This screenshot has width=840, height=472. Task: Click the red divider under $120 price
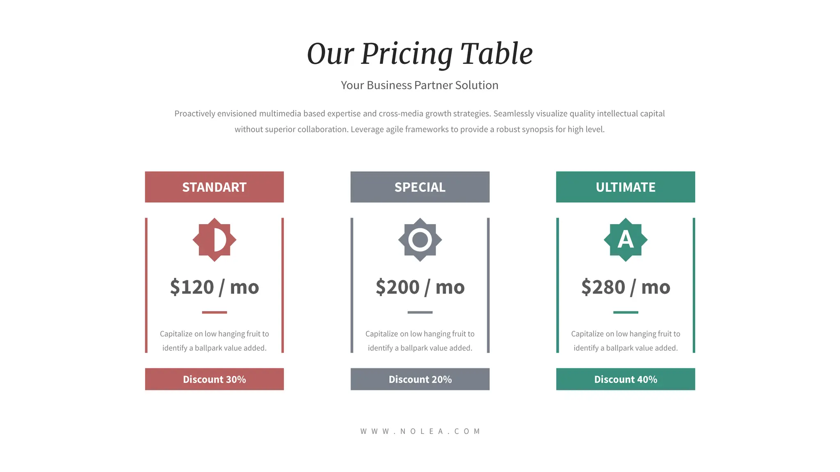[x=214, y=312]
